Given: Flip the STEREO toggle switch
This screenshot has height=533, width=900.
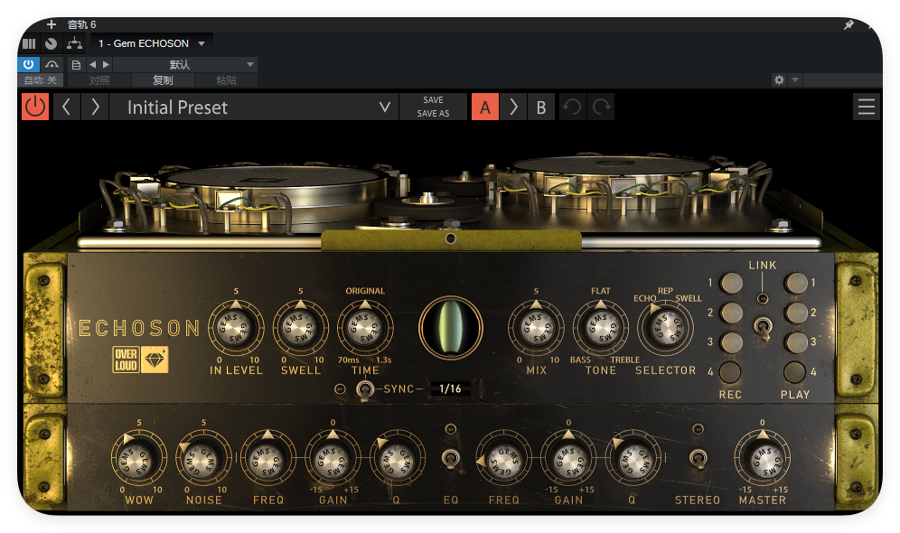Looking at the screenshot, I should click(698, 459).
